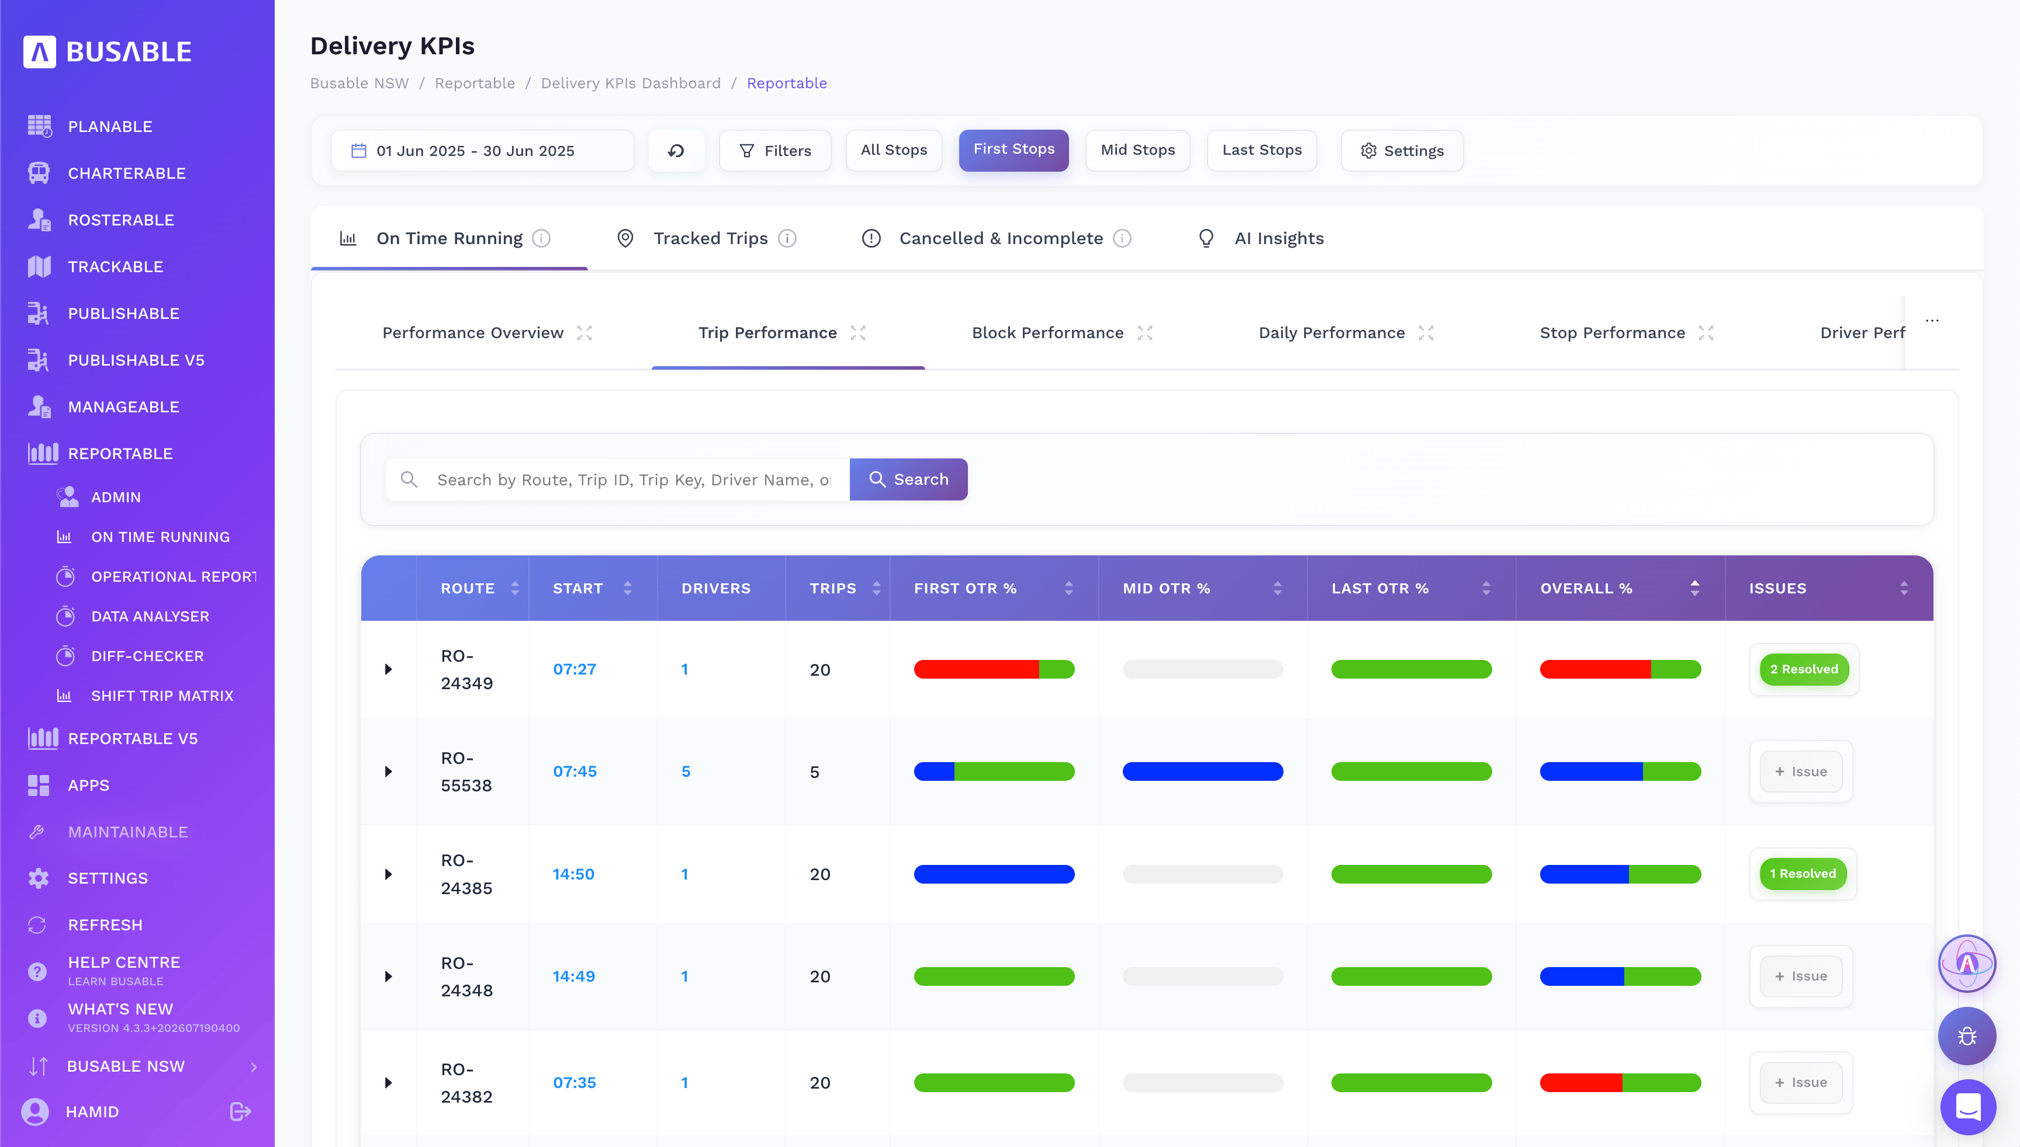2020x1147 pixels.
Task: Show info icon for On Time Running
Action: click(541, 238)
